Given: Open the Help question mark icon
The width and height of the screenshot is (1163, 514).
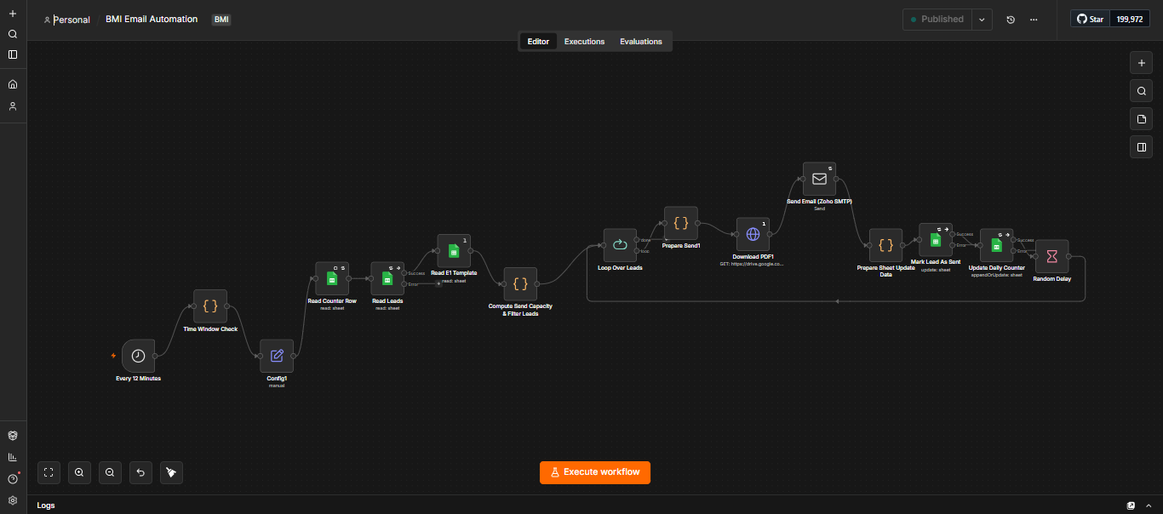Looking at the screenshot, I should click(x=13, y=479).
